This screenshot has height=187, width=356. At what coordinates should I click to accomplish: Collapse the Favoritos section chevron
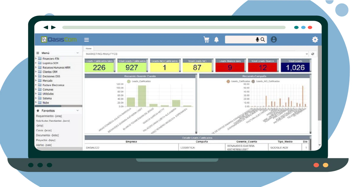coord(78,111)
